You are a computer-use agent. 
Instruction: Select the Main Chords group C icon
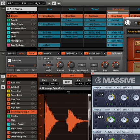point(9,24)
